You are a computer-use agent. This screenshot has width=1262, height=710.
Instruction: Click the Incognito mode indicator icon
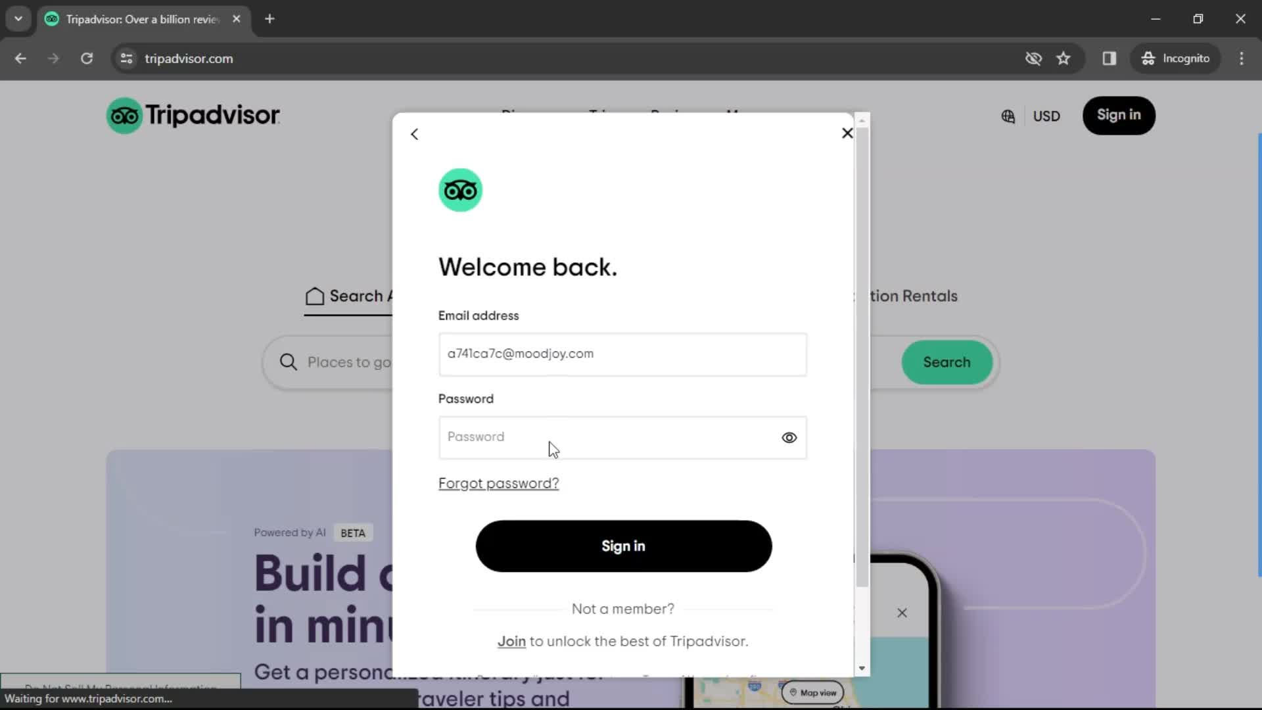1150,58
